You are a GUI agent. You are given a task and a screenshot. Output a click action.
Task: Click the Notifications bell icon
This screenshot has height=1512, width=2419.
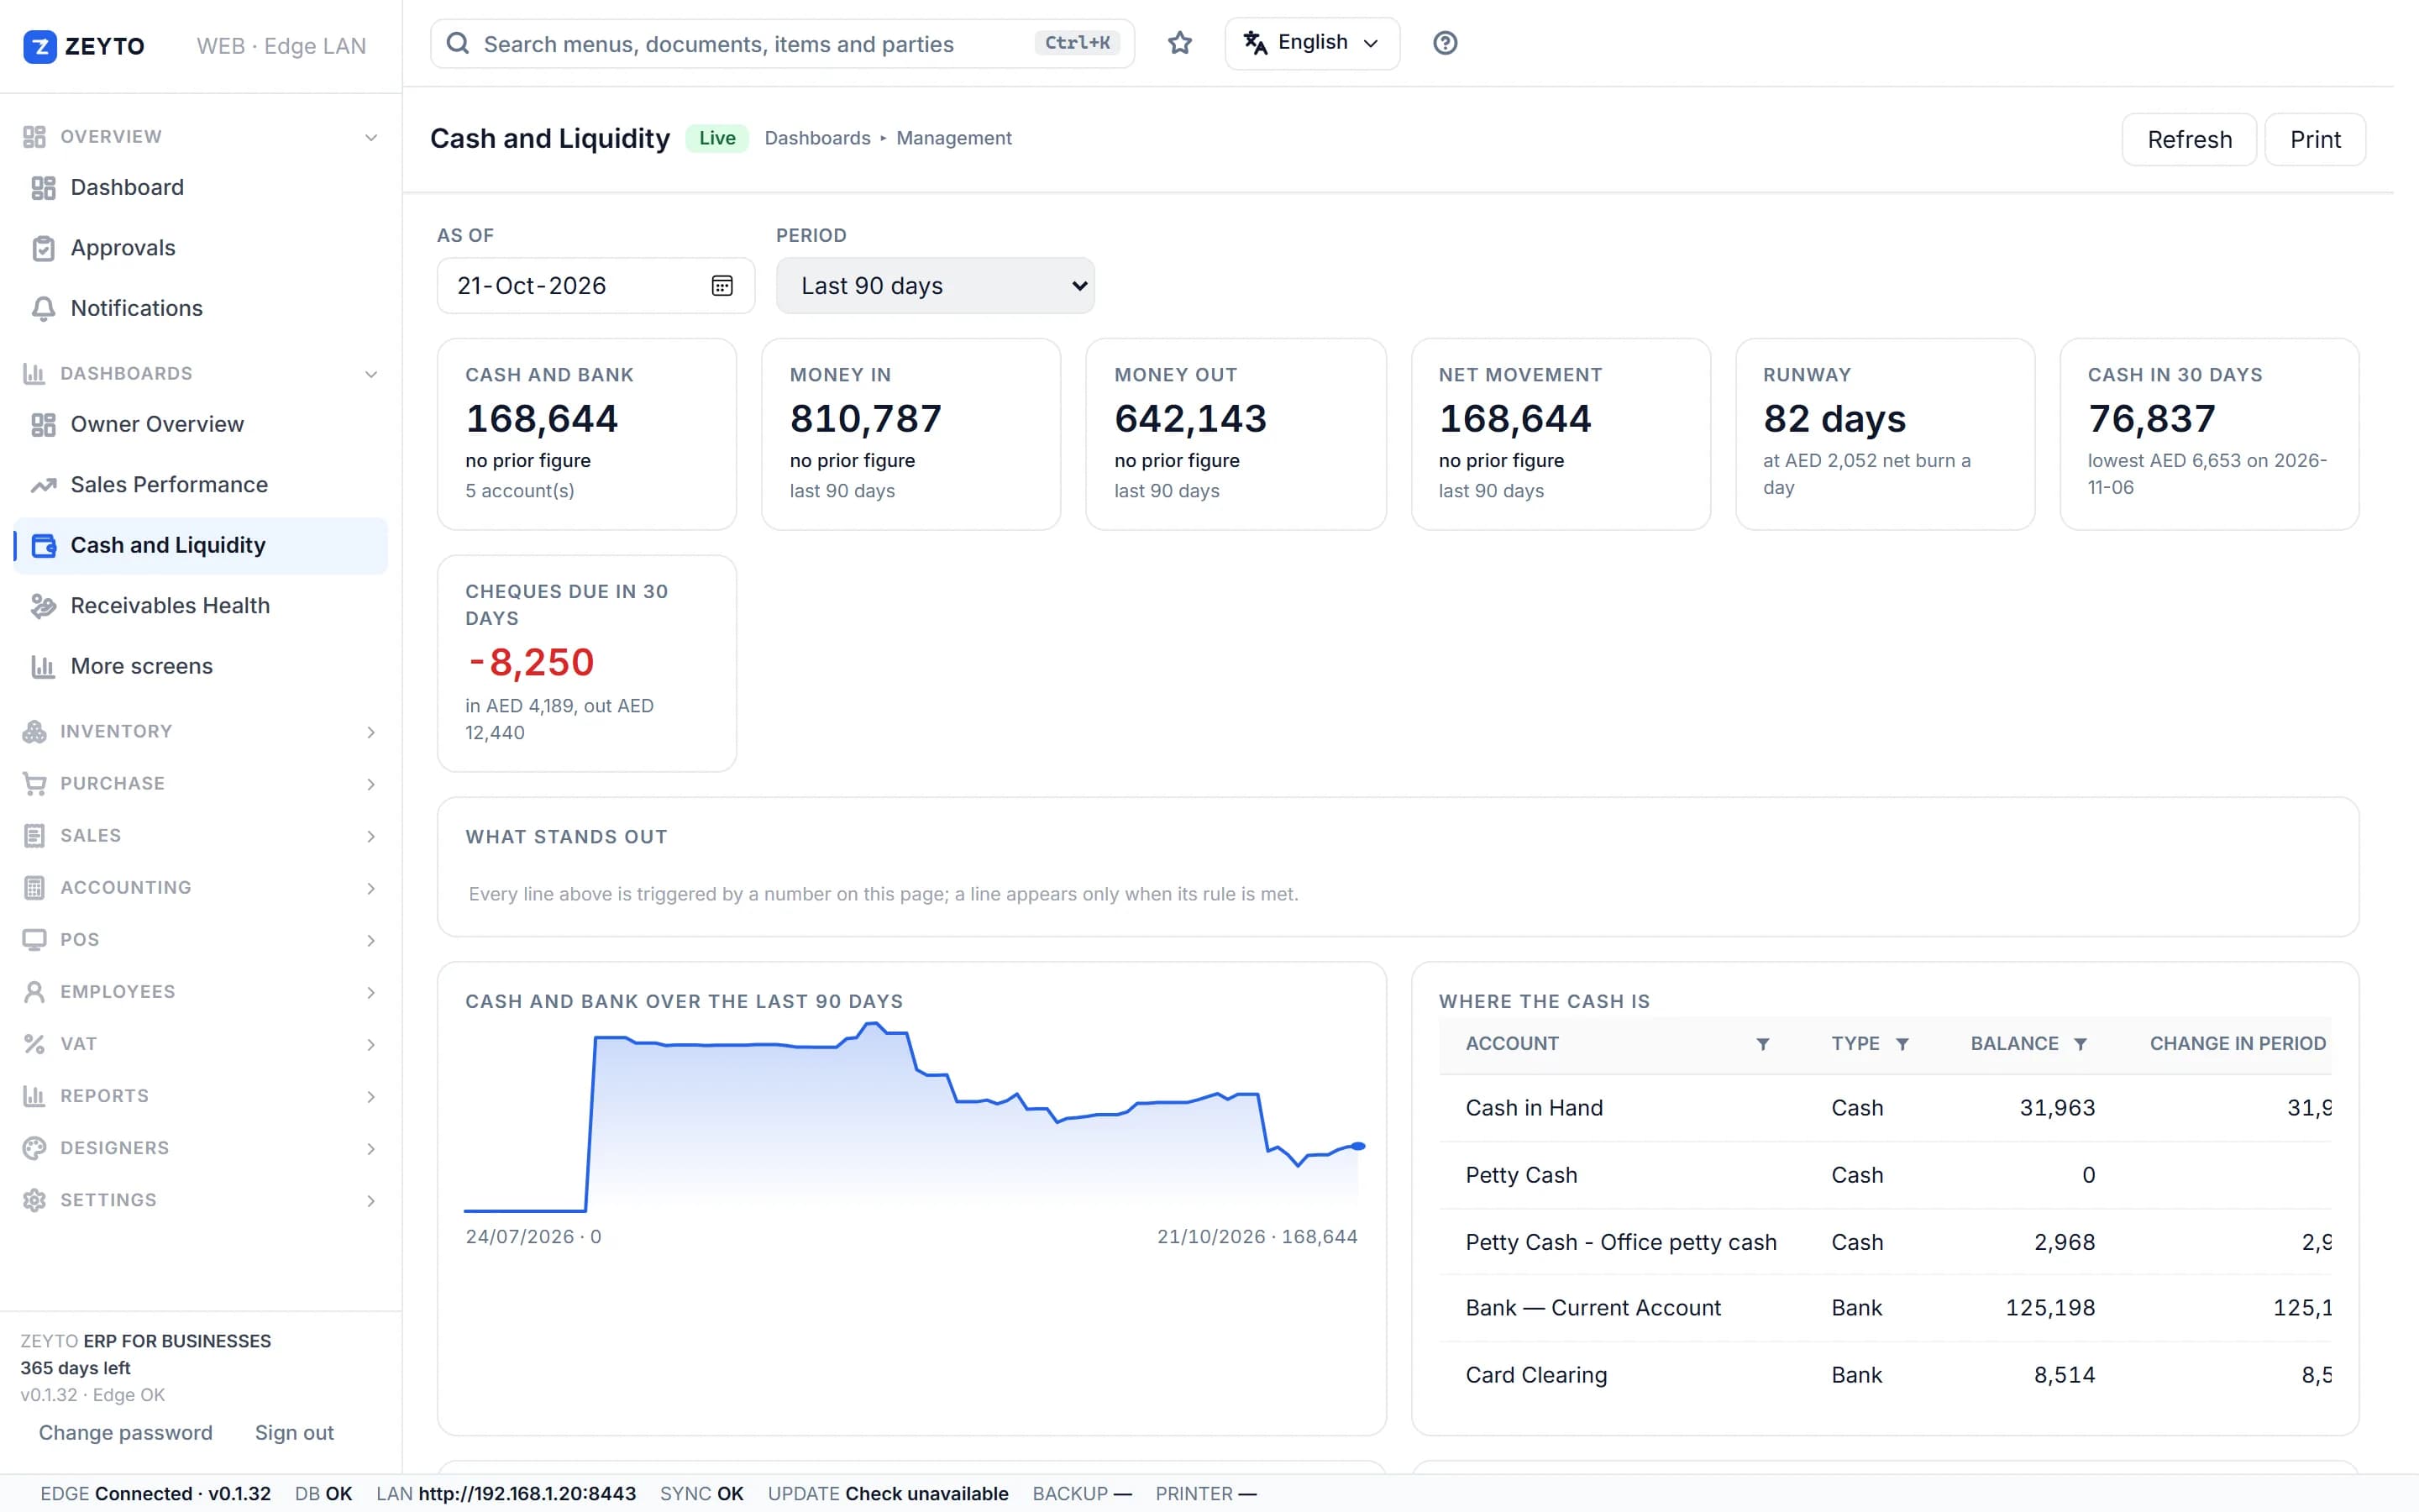(x=43, y=309)
